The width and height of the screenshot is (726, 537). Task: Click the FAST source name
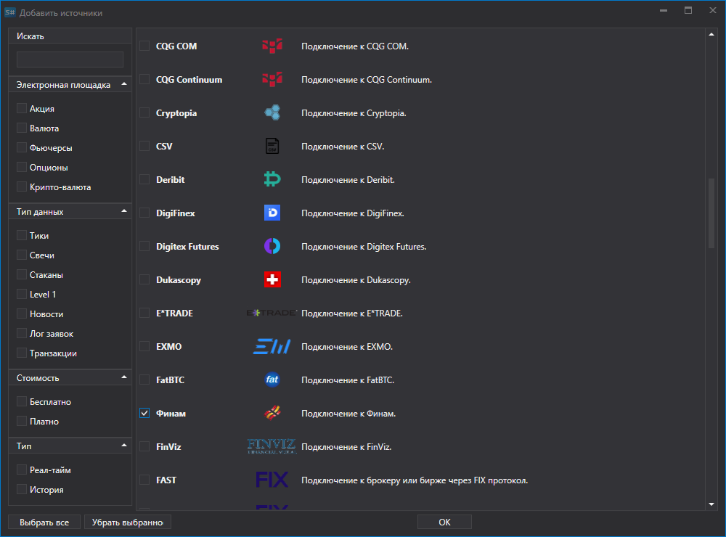(x=166, y=480)
